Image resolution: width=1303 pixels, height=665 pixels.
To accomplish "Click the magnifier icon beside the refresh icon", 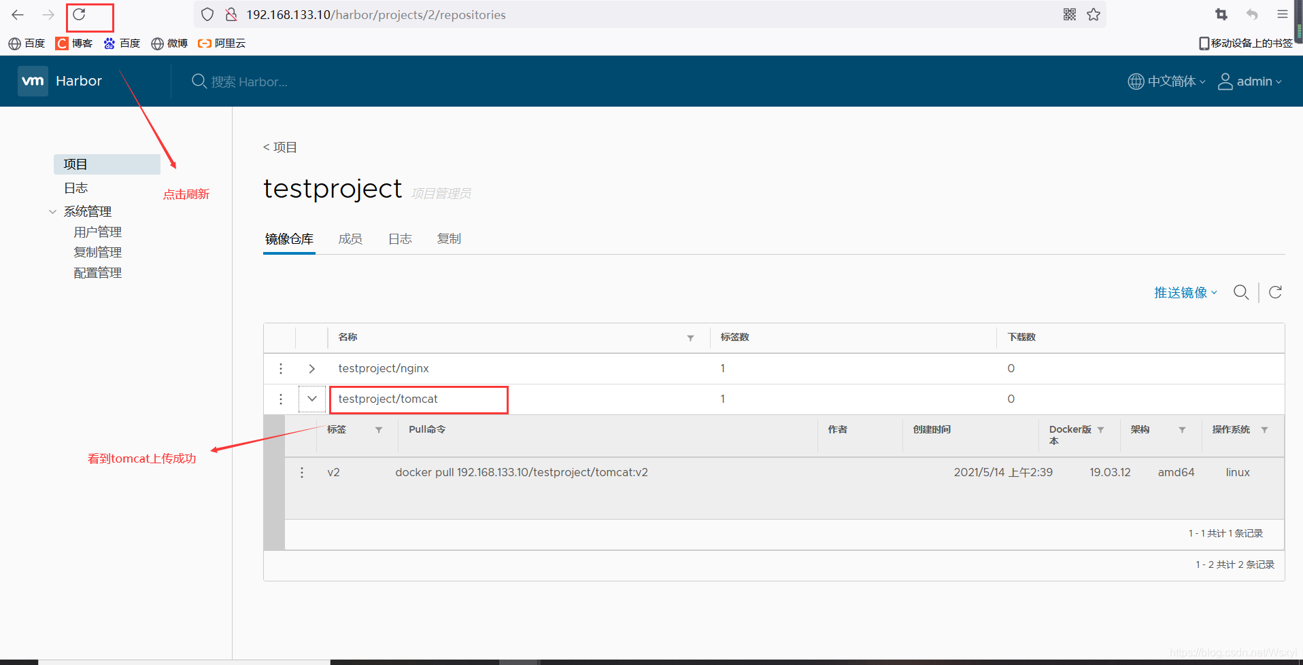I will [x=1241, y=292].
